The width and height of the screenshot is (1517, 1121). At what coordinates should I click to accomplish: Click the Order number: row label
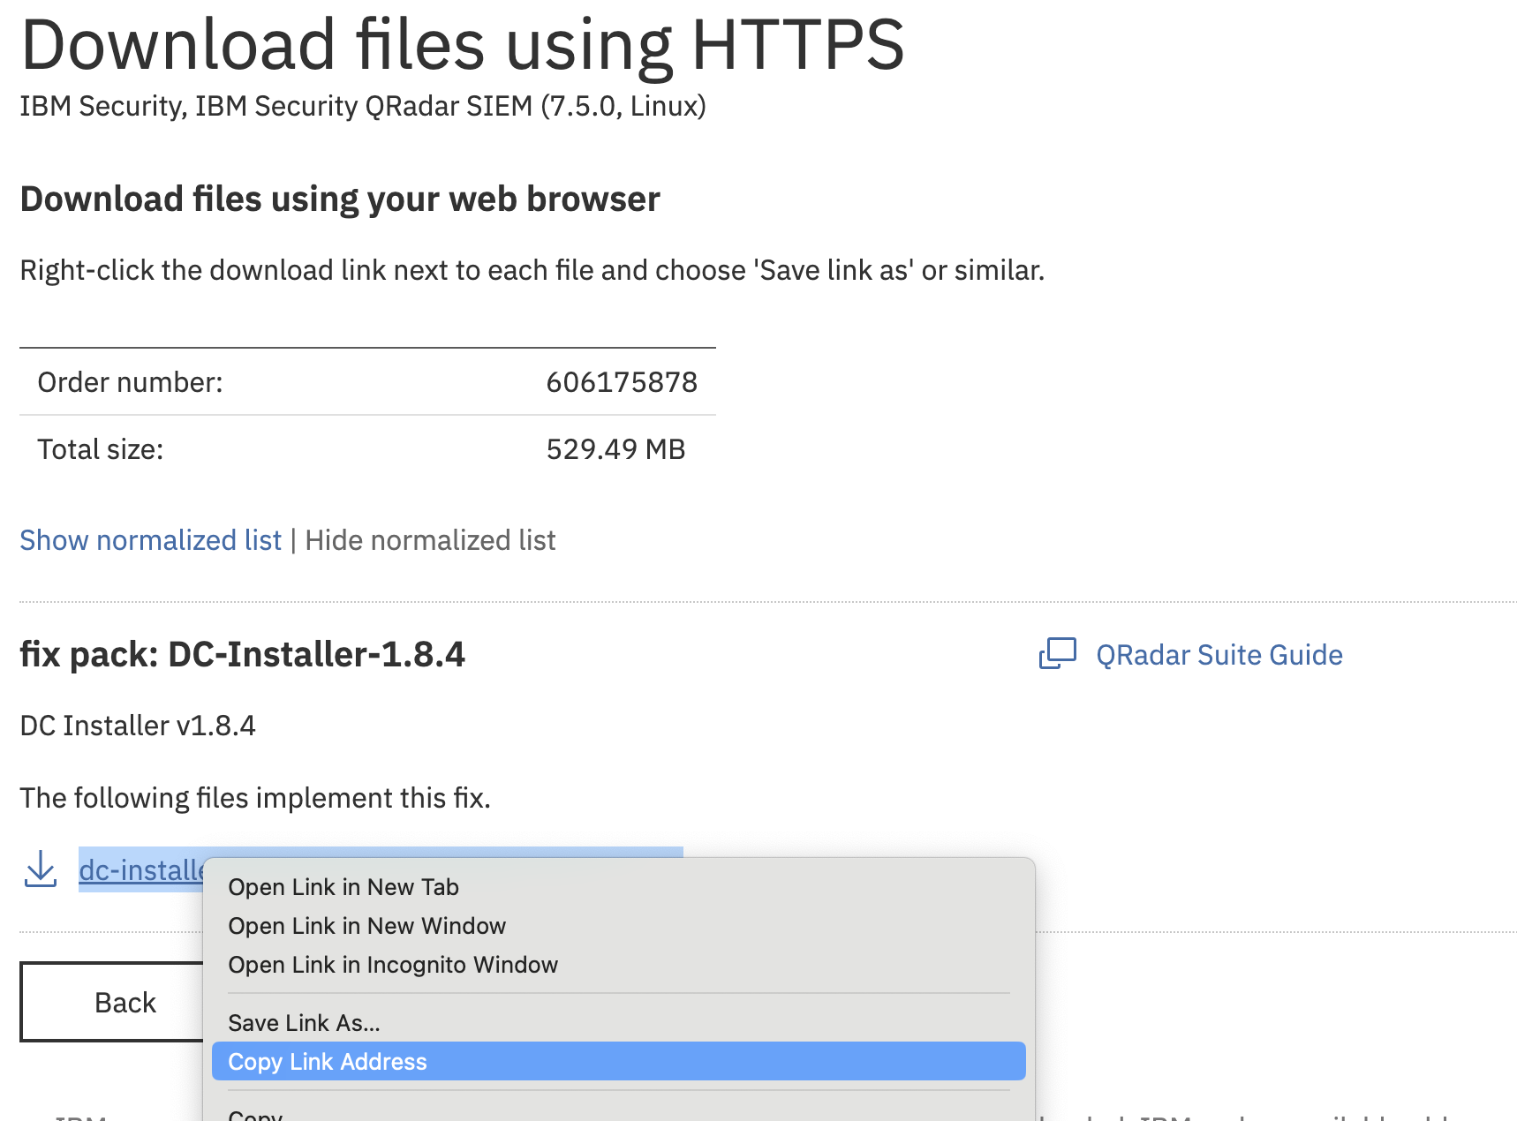[130, 382]
